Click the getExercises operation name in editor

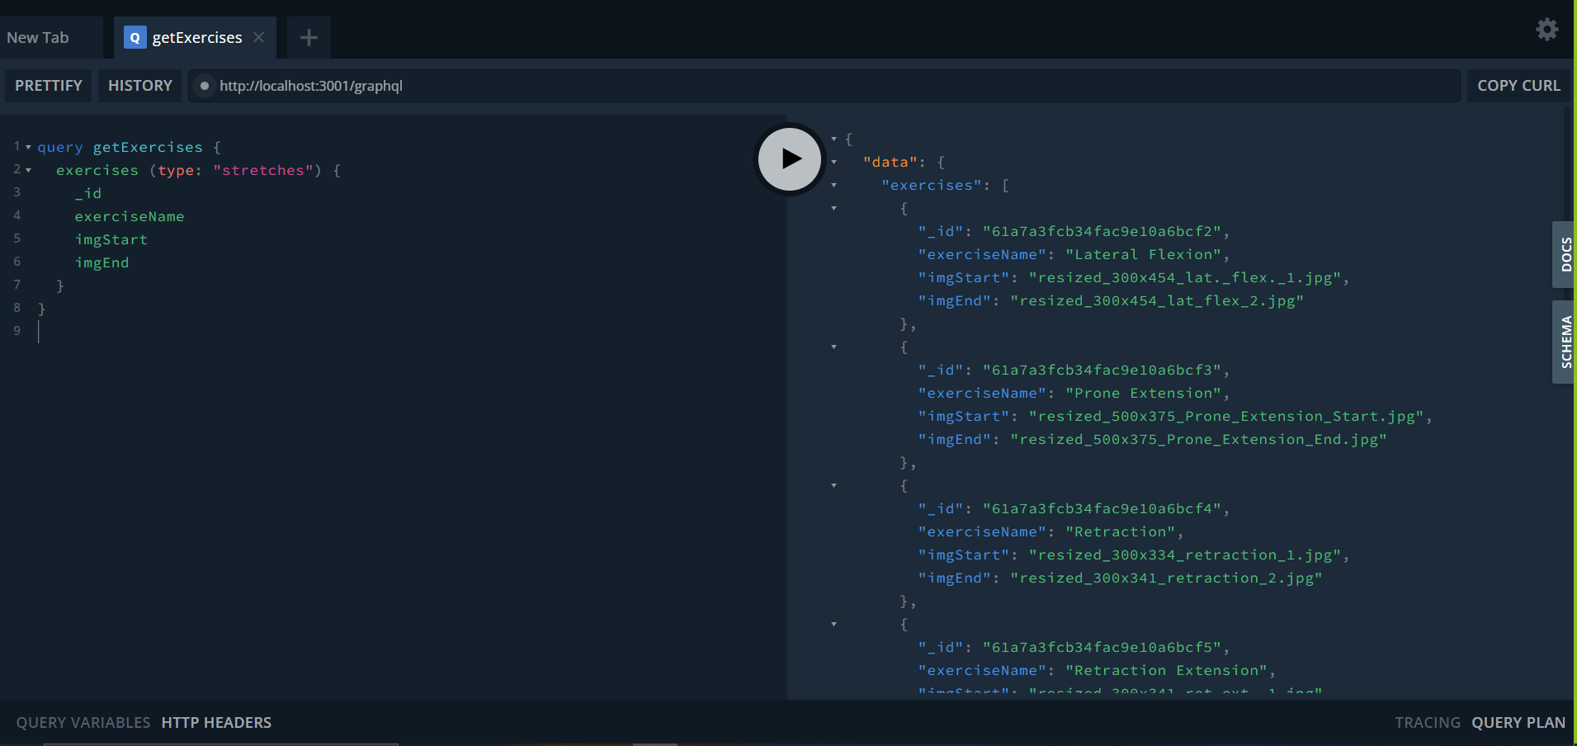[x=148, y=147]
